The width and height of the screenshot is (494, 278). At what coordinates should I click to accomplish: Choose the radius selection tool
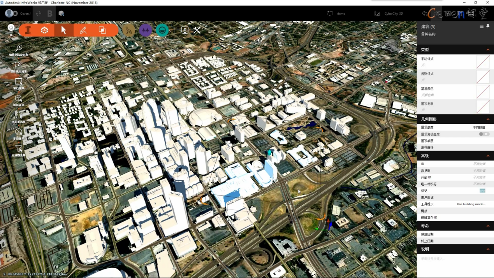click(x=19, y=134)
